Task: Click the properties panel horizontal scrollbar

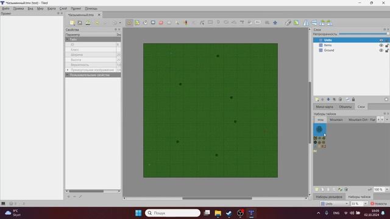Action: (86, 191)
